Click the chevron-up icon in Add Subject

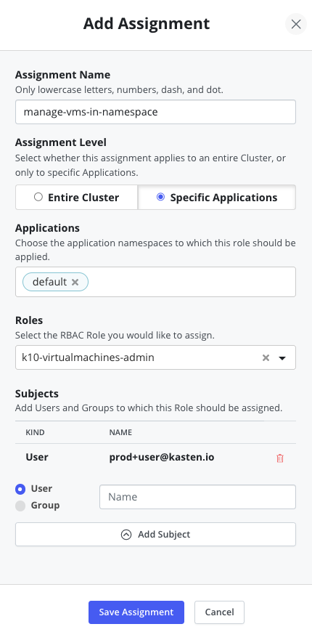126,535
